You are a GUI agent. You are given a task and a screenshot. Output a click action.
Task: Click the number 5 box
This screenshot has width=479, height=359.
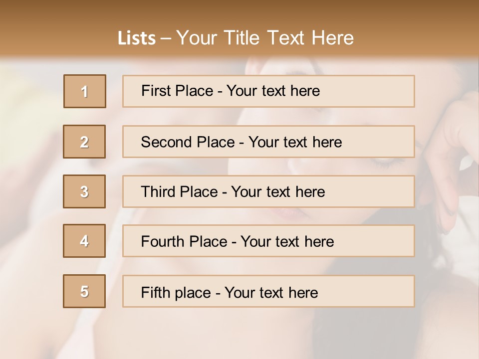84,291
